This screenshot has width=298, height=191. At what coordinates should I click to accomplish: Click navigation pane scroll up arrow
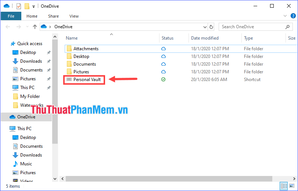click(55, 37)
